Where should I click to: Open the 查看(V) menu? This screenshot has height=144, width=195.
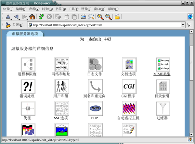coord(34,9)
